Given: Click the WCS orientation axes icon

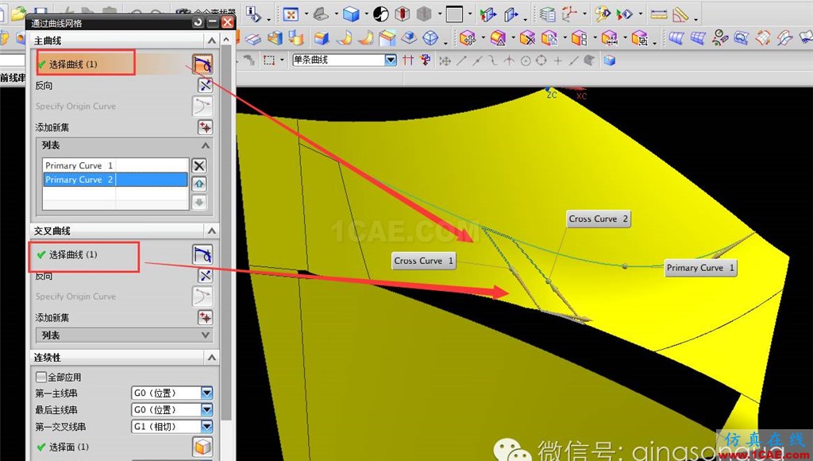Looking at the screenshot, I should pyautogui.click(x=569, y=14).
